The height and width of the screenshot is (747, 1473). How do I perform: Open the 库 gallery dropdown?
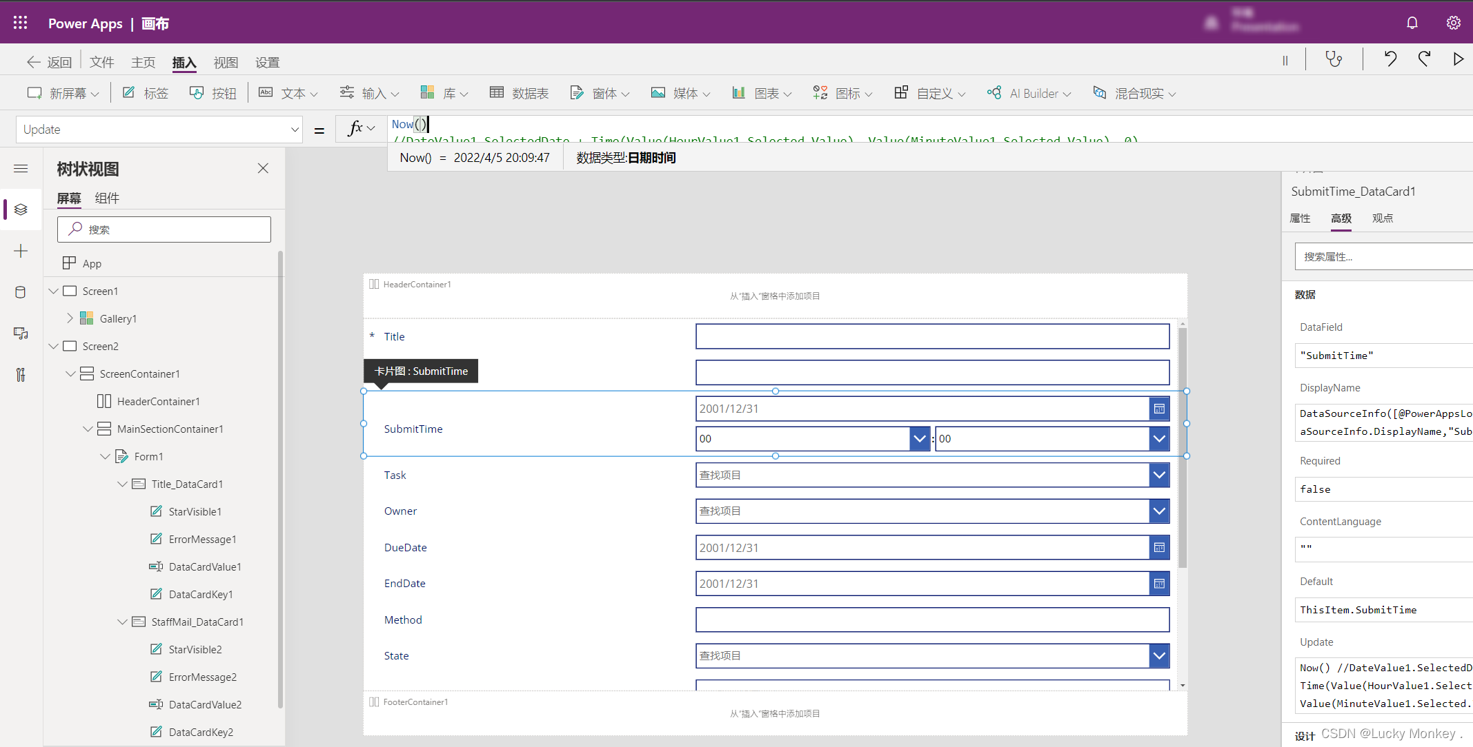tap(444, 93)
